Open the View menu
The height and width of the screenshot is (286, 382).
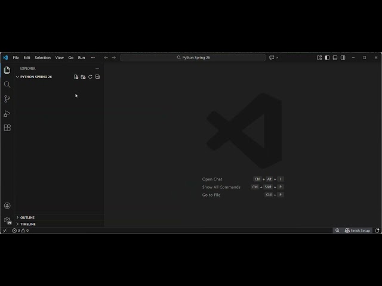tap(60, 58)
